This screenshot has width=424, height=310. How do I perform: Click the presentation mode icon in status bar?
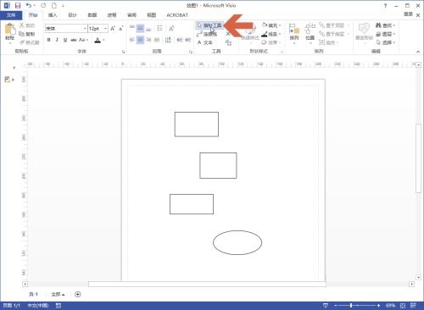click(326, 306)
